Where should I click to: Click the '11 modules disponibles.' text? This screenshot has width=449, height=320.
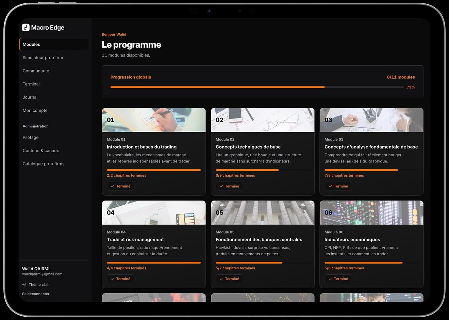pos(126,55)
